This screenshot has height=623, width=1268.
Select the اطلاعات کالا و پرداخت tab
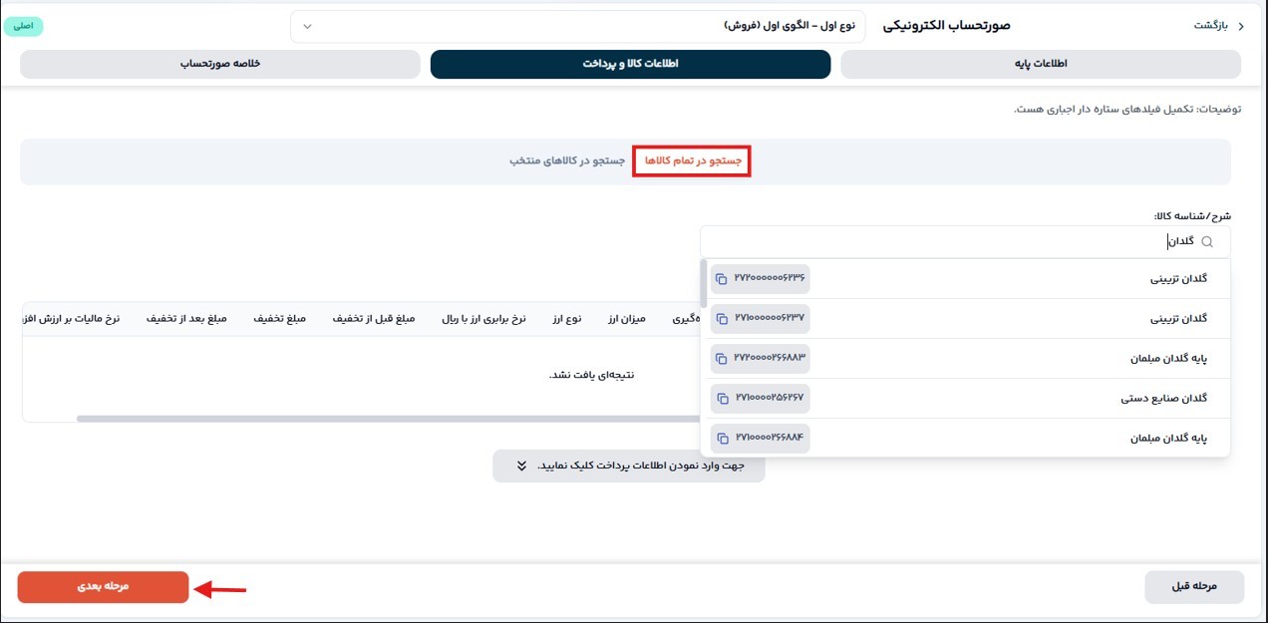[630, 64]
